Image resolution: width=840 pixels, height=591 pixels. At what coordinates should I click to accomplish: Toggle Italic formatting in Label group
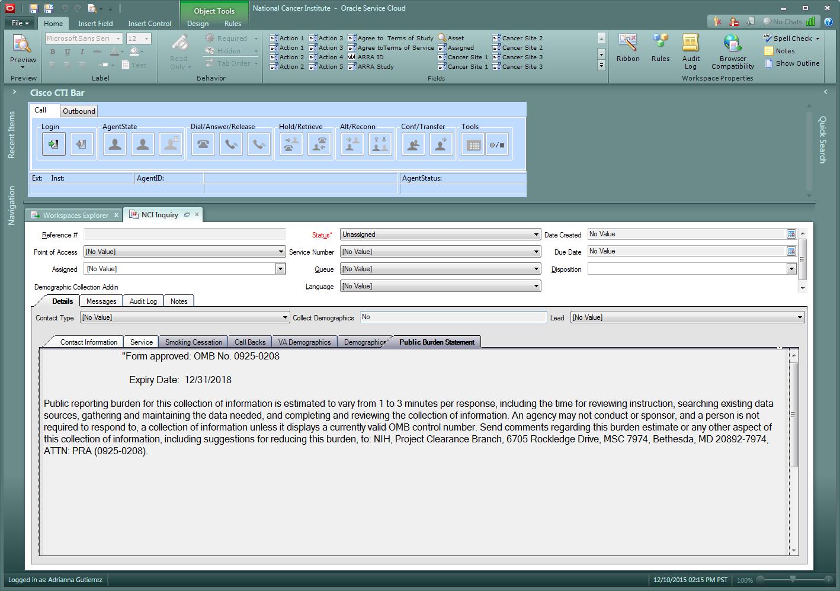pos(82,52)
